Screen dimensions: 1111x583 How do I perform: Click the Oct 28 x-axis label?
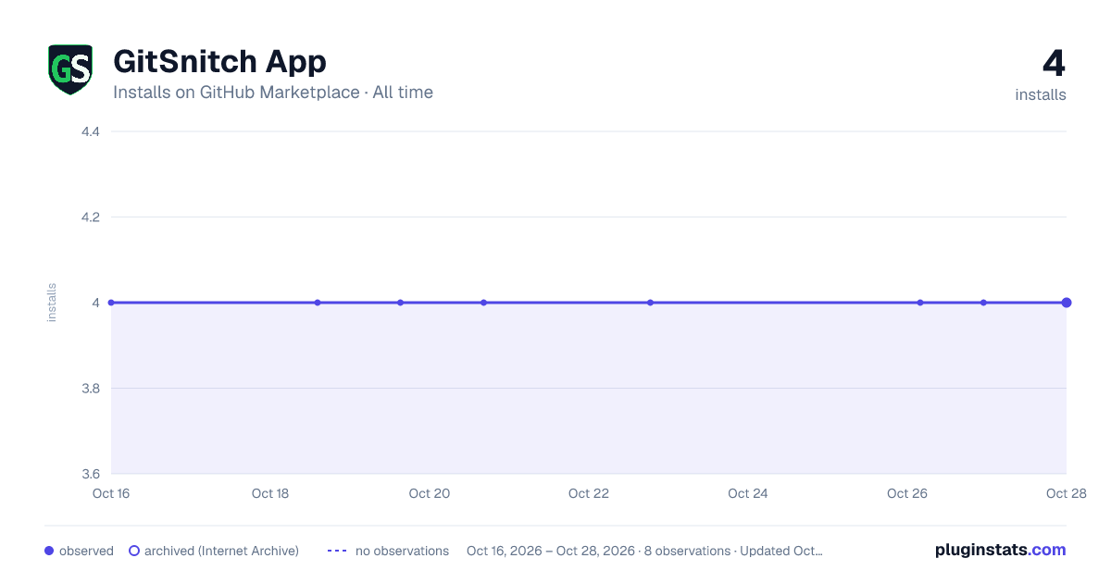[1066, 493]
